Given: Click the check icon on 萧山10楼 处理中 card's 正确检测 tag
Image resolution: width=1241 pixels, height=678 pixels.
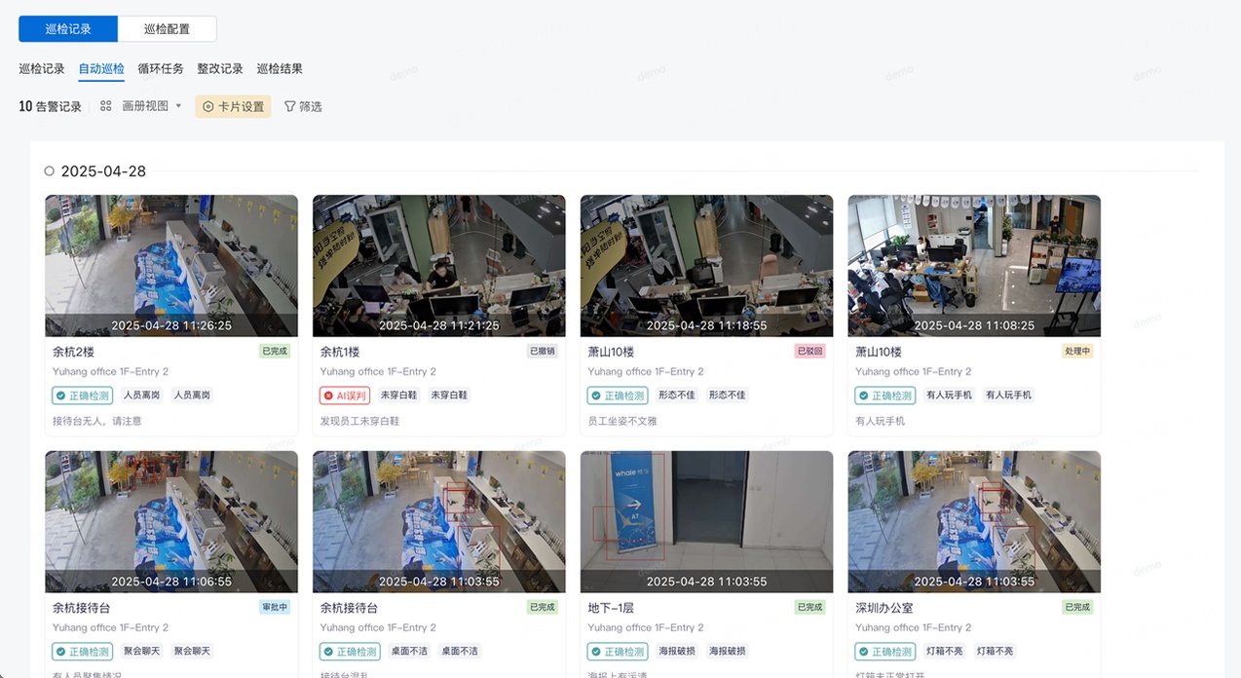Looking at the screenshot, I should point(863,395).
